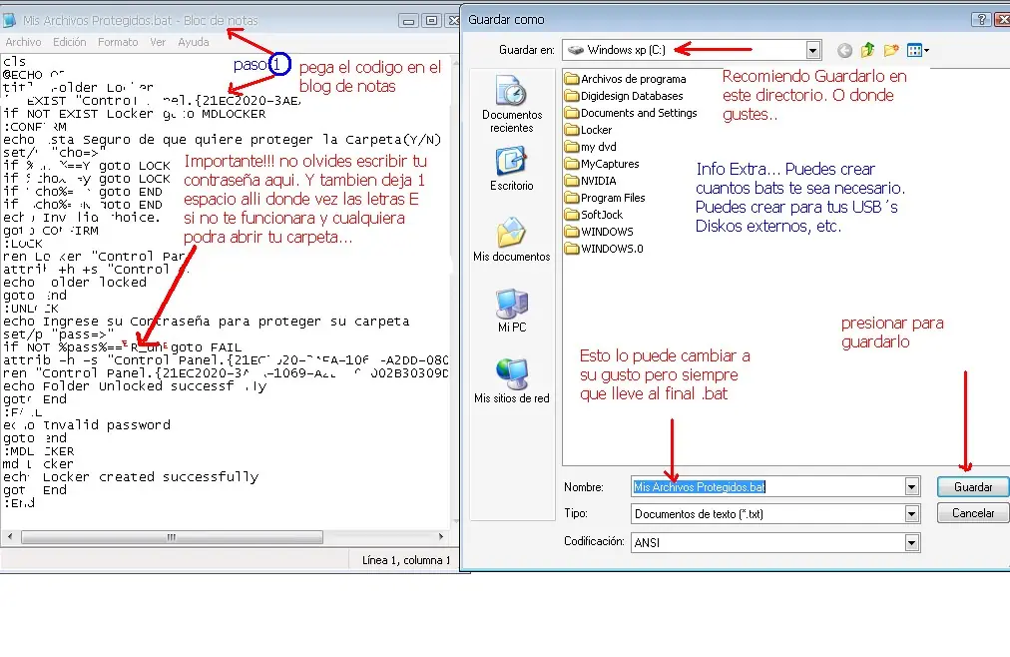Image resolution: width=1010 pixels, height=657 pixels.
Task: Click the 'echo Invalid password' line in Notepad
Action: [87, 425]
